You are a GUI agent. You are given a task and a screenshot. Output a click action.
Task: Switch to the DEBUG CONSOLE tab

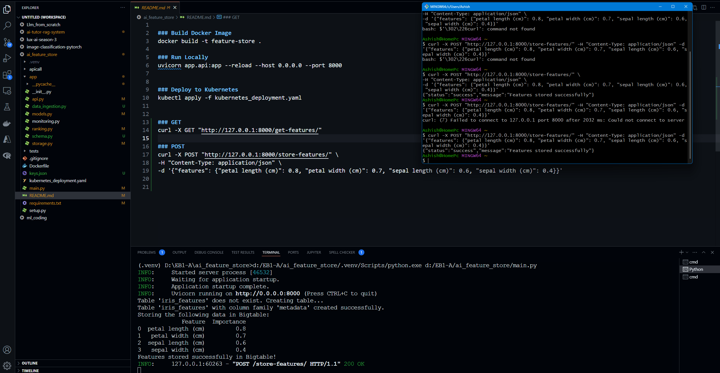209,252
